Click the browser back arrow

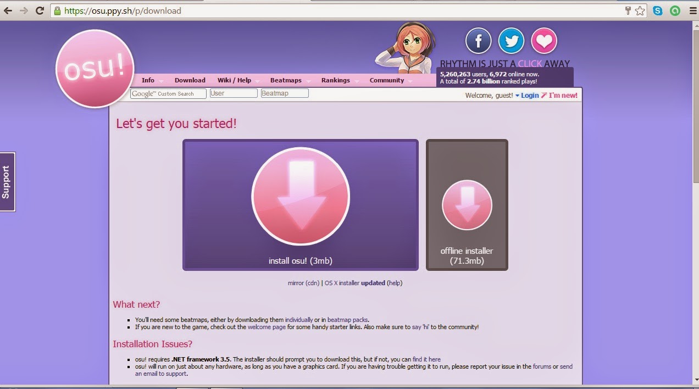(x=8, y=10)
